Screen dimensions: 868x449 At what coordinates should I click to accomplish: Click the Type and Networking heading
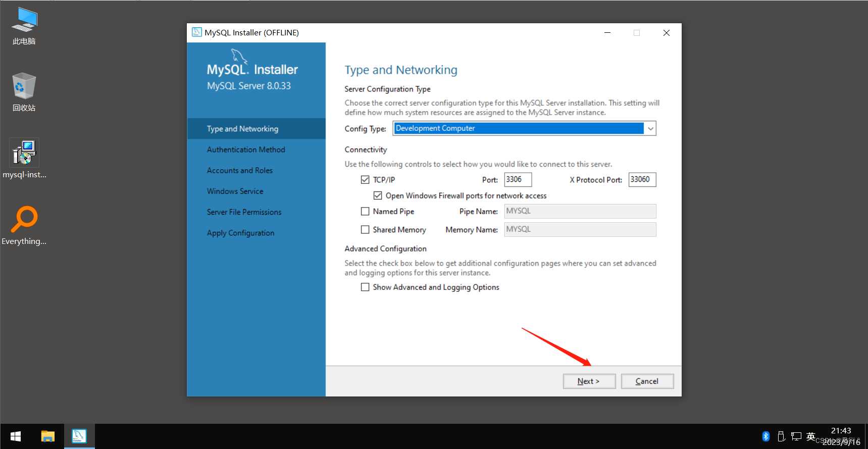tap(401, 70)
